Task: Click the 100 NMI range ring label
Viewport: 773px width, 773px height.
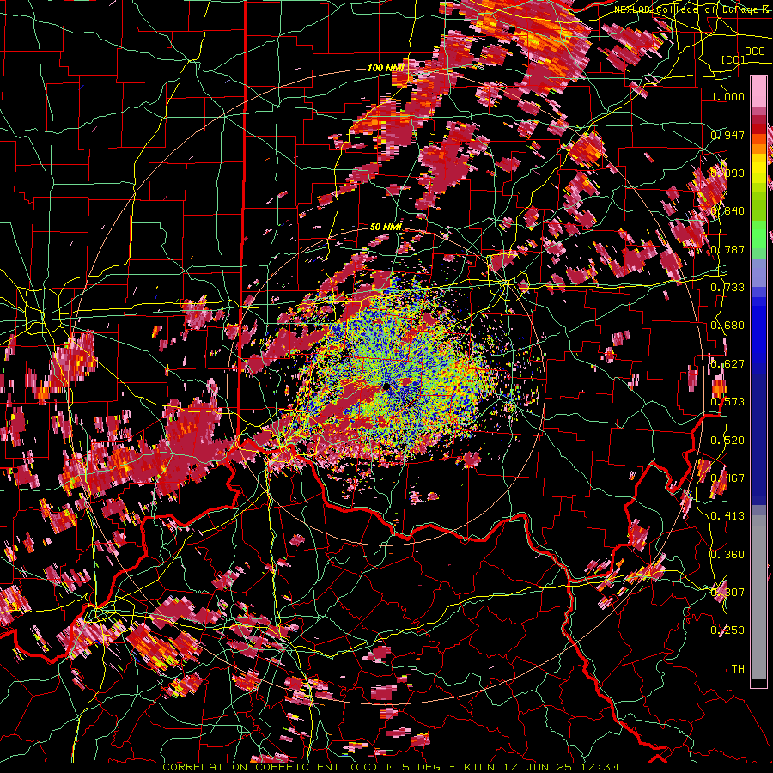Action: [x=386, y=68]
